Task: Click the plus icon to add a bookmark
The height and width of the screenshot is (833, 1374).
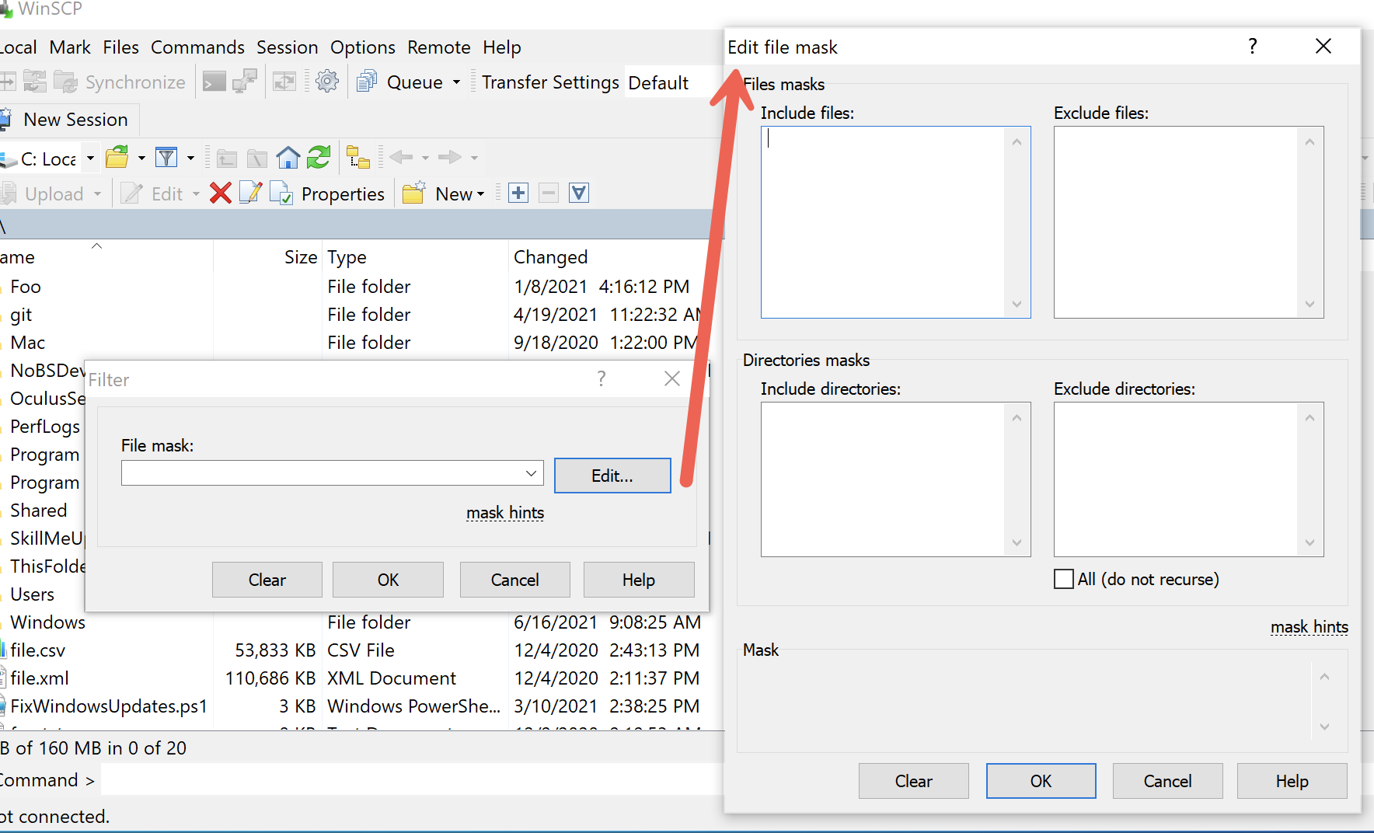Action: click(518, 192)
